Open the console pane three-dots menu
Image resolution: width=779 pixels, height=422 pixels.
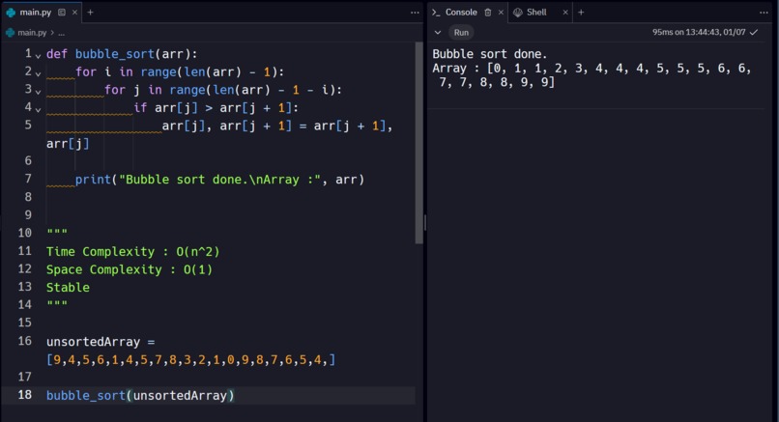click(x=764, y=13)
